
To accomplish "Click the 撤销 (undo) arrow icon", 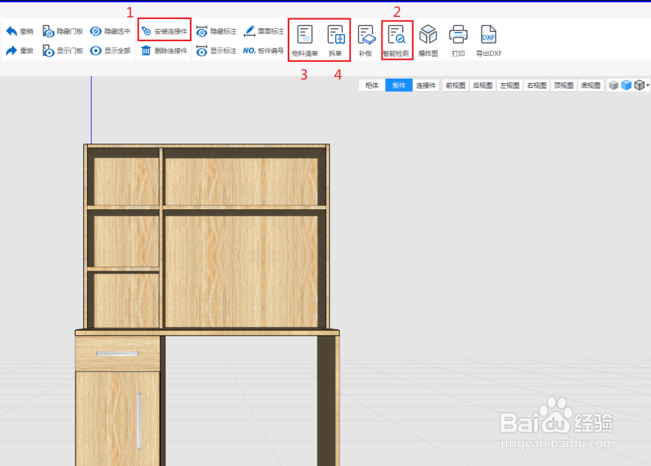I will (x=11, y=31).
